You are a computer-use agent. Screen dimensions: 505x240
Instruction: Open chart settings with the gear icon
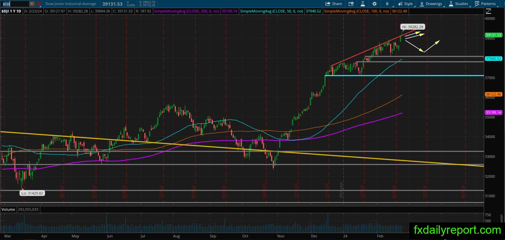coord(375,4)
